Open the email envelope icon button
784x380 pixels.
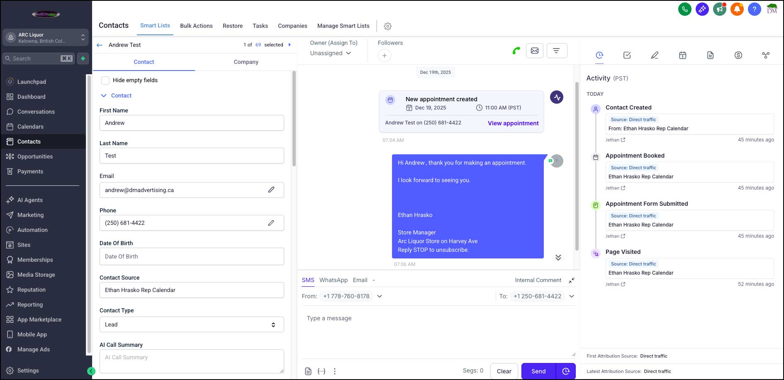(x=535, y=51)
